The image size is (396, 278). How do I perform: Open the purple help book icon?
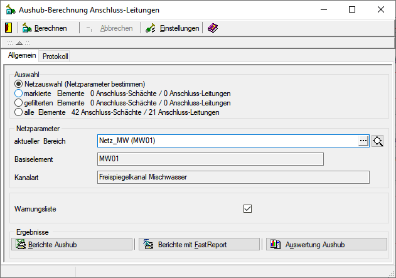pos(213,28)
